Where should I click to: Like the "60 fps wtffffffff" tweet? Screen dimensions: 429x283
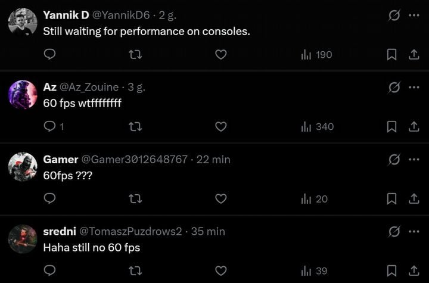tap(220, 126)
